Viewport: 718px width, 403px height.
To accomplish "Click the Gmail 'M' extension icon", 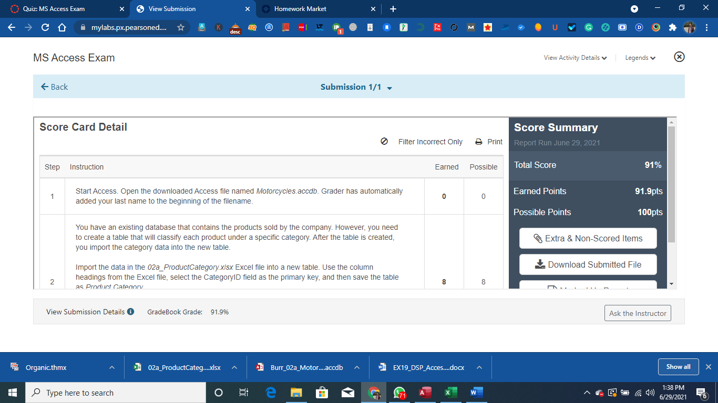I will point(470,27).
